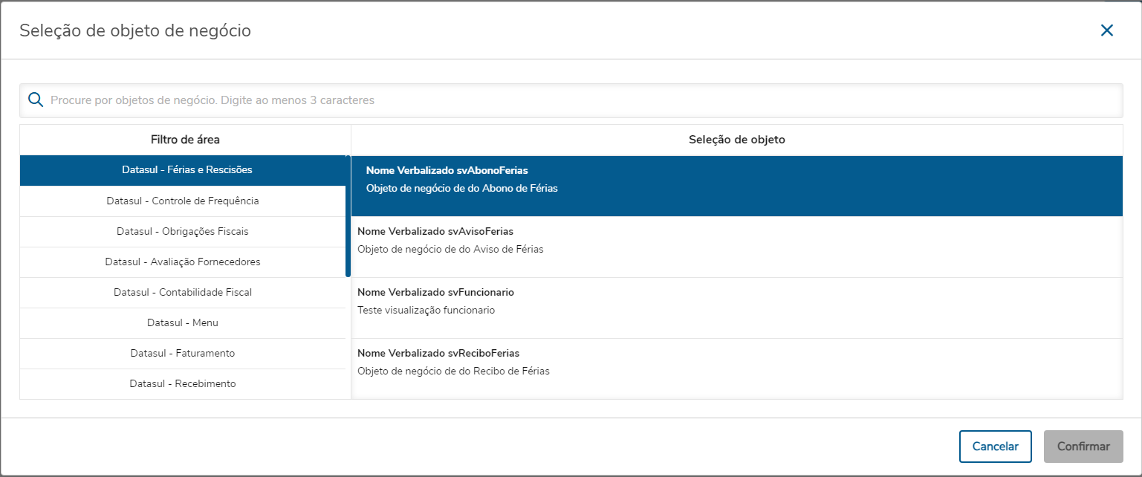Image resolution: width=1142 pixels, height=477 pixels.
Task: Type in the business object search field
Action: click(x=580, y=100)
